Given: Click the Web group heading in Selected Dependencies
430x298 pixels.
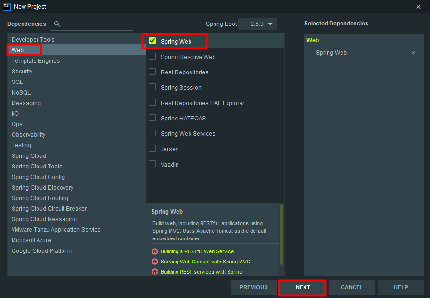Looking at the screenshot, I should (313, 40).
